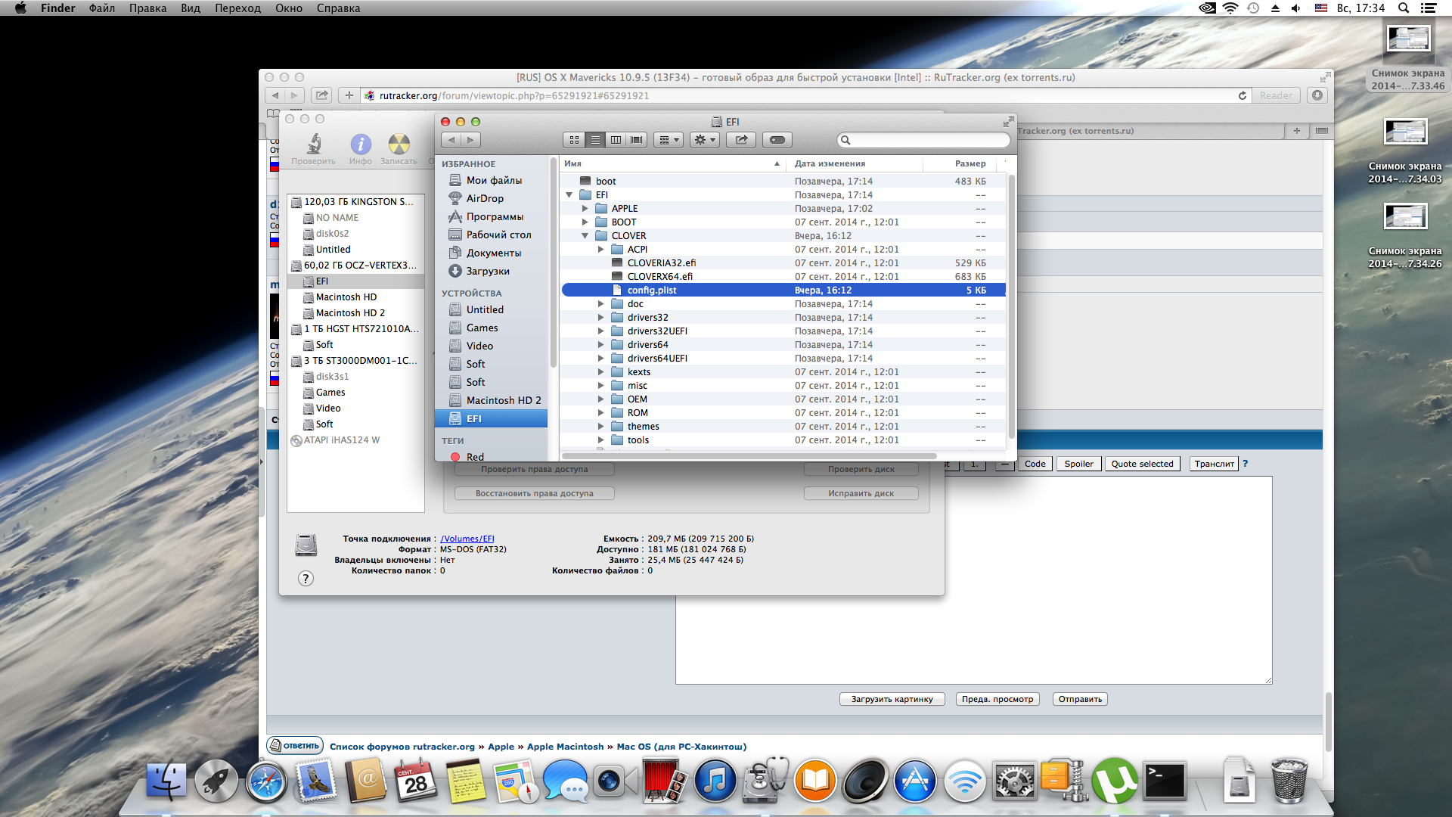Open /Volumes/EFI mount point link

(x=467, y=539)
